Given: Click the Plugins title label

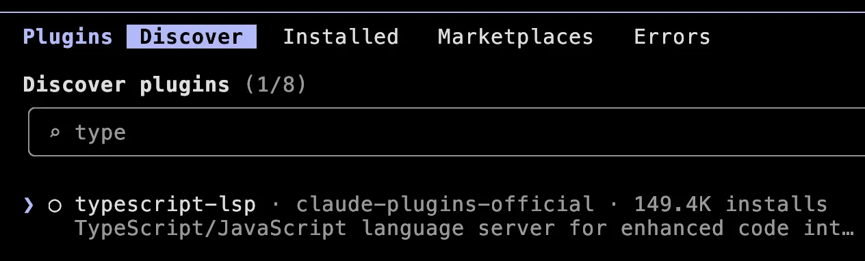Looking at the screenshot, I should point(68,36).
